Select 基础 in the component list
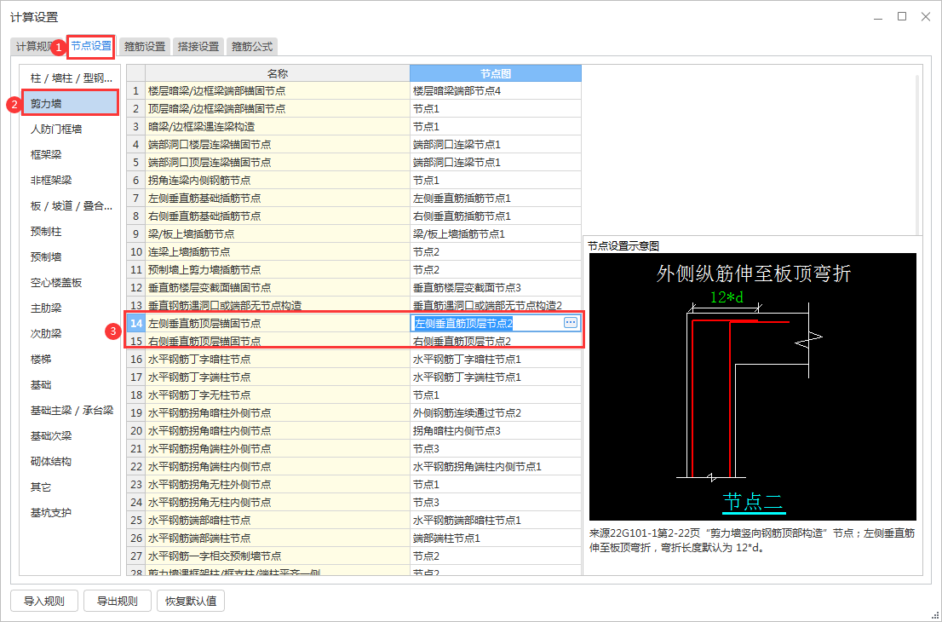This screenshot has width=942, height=622. (71, 384)
